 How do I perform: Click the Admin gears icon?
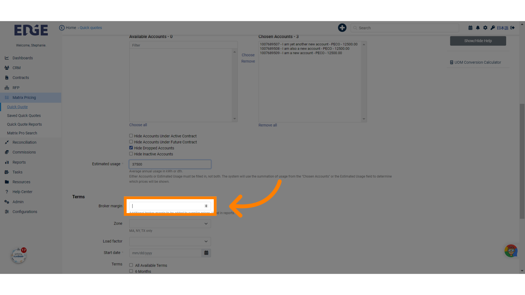click(7, 202)
